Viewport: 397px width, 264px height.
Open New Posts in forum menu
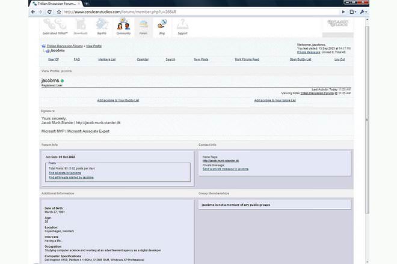(x=201, y=59)
